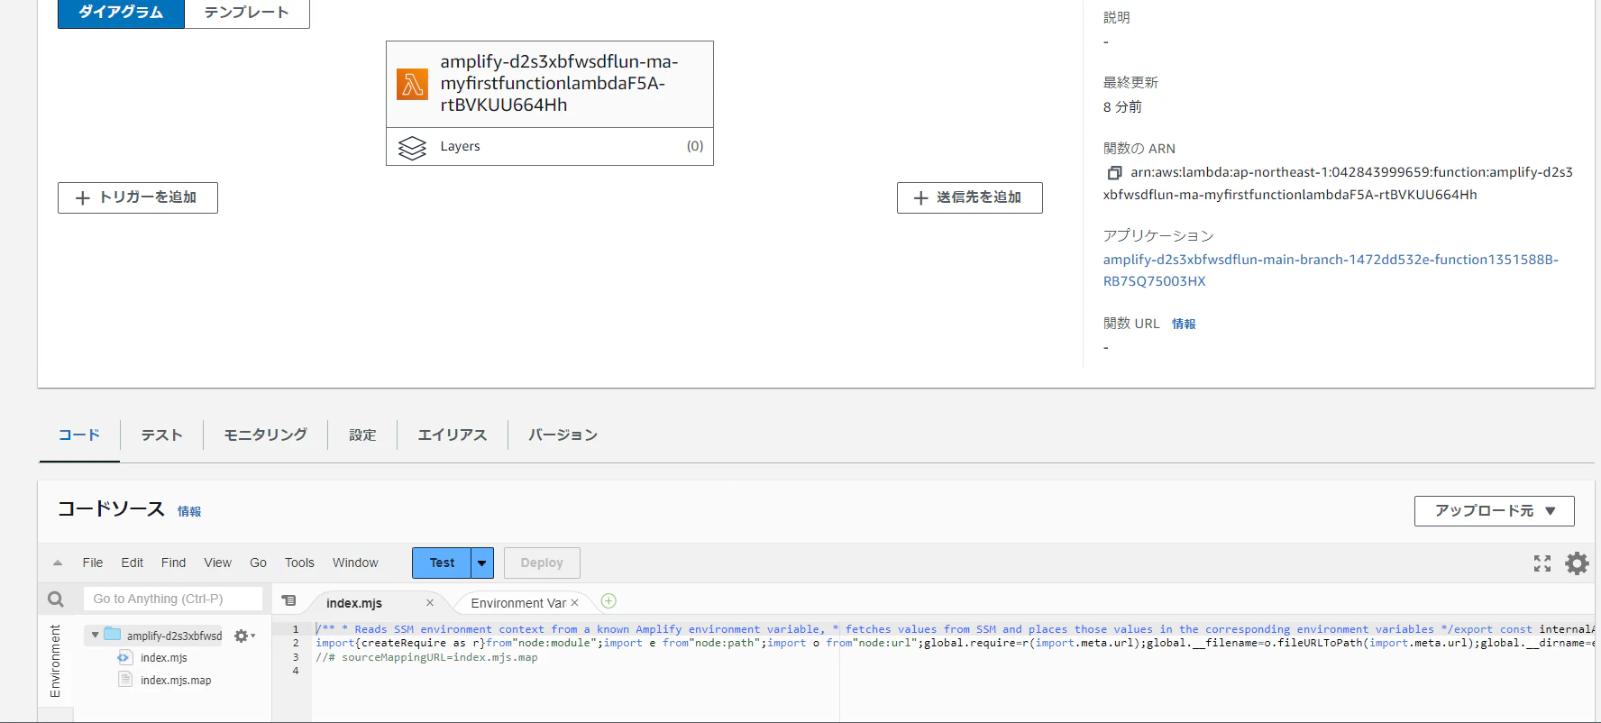Open the amplify main-branch application link
The image size is (1601, 723).
pyautogui.click(x=1331, y=270)
